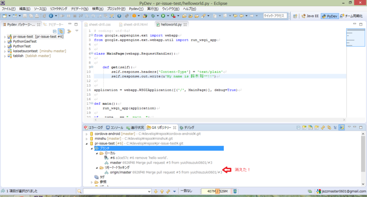Click the debug Suspend (pause) icon

point(68,16)
